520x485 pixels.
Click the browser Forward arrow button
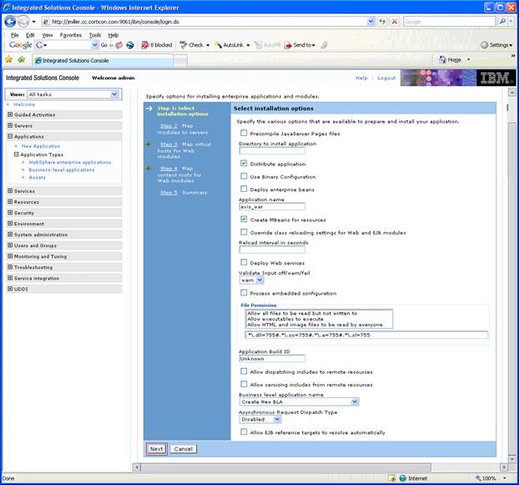pyautogui.click(x=23, y=22)
